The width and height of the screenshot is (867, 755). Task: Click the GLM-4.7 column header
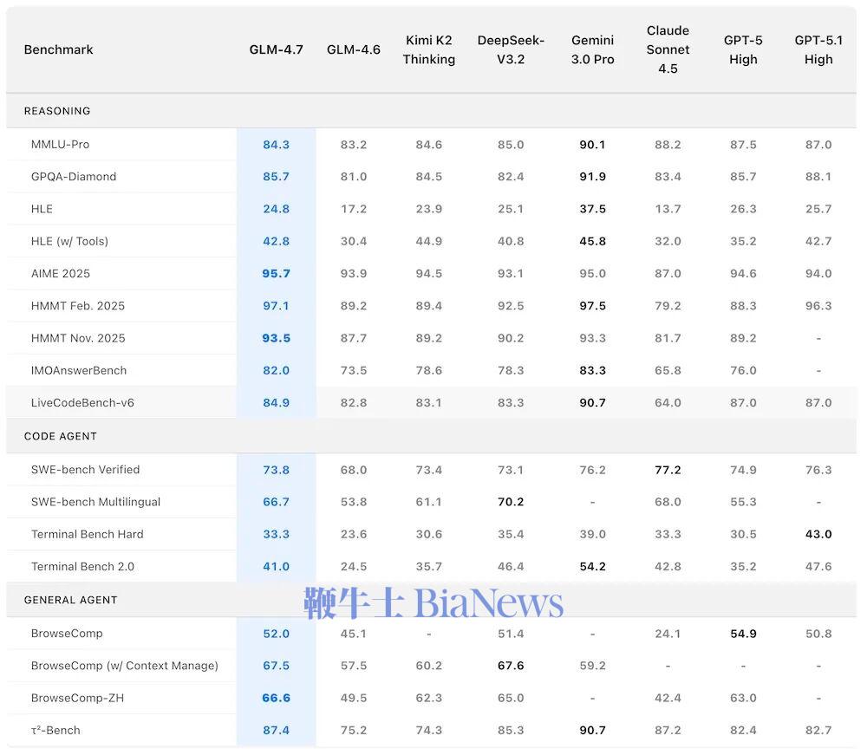click(x=276, y=50)
